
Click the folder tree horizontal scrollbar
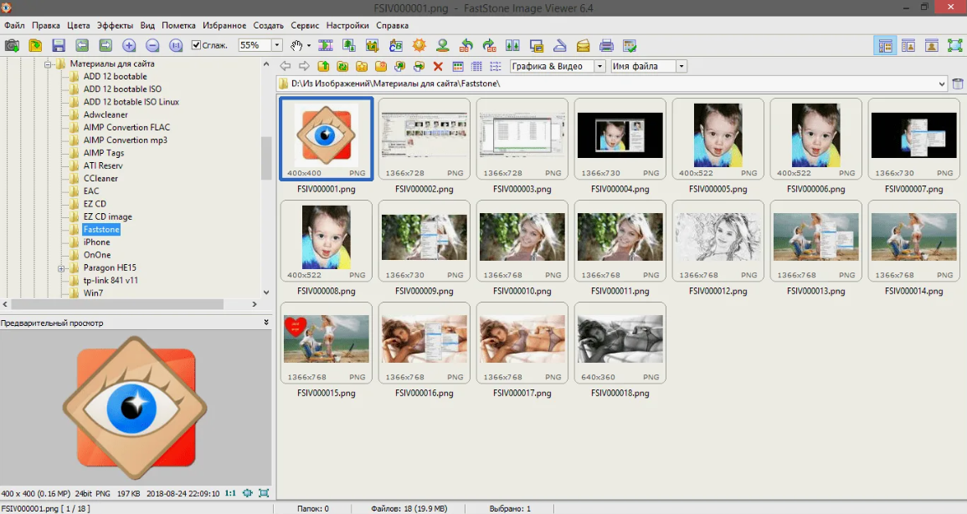[x=117, y=304]
